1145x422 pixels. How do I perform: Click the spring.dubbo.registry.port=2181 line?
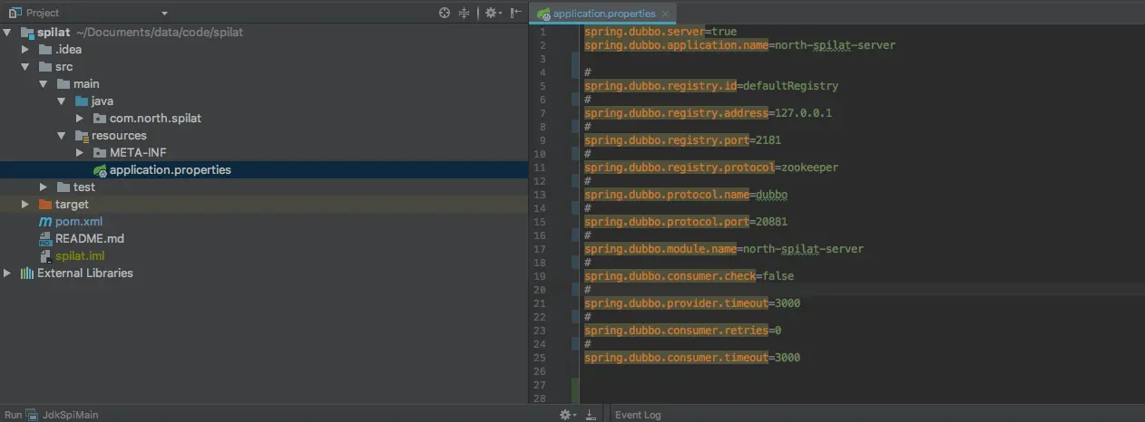[x=682, y=140]
